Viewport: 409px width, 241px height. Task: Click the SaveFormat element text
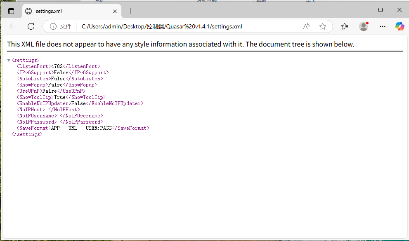81,128
